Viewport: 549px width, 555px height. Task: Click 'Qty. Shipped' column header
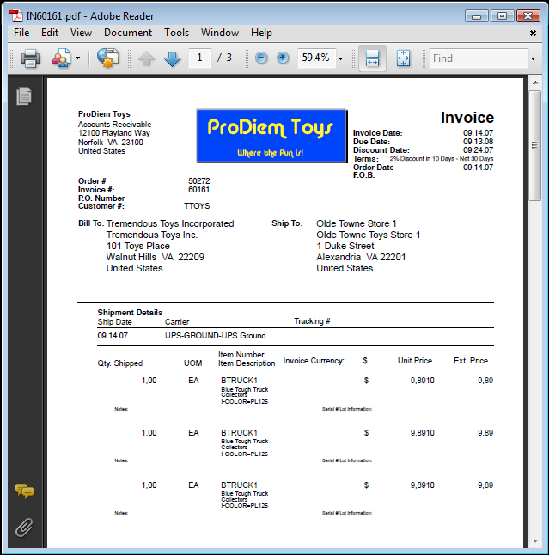[120, 363]
